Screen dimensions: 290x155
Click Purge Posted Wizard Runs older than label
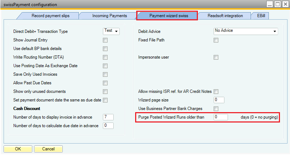[x=171, y=117]
